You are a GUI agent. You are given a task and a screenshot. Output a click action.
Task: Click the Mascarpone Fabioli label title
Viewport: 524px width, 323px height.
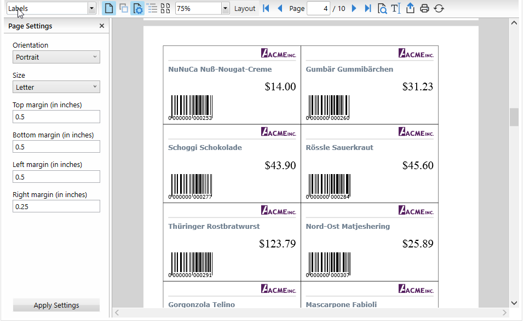coord(341,304)
